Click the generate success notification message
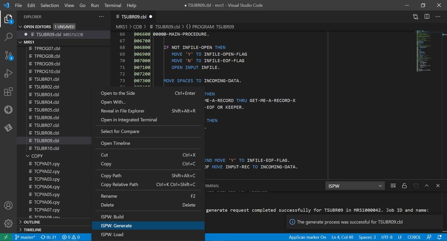Screen dimensions: 447x241 350,222
